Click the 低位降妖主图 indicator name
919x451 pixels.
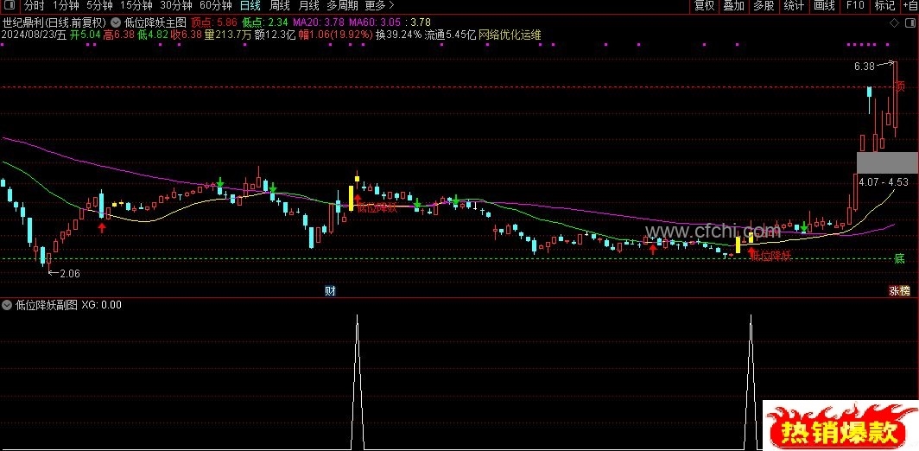[154, 22]
